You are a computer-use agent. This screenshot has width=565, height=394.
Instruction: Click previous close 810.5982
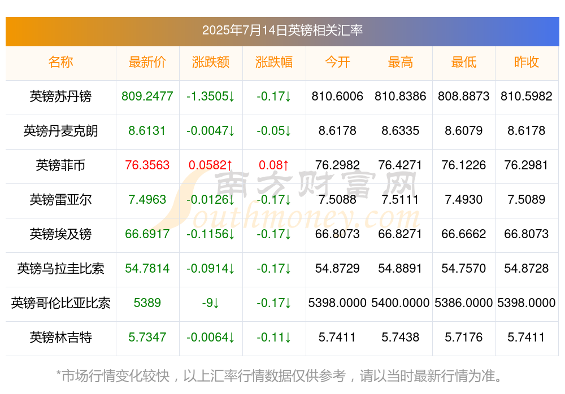527,96
